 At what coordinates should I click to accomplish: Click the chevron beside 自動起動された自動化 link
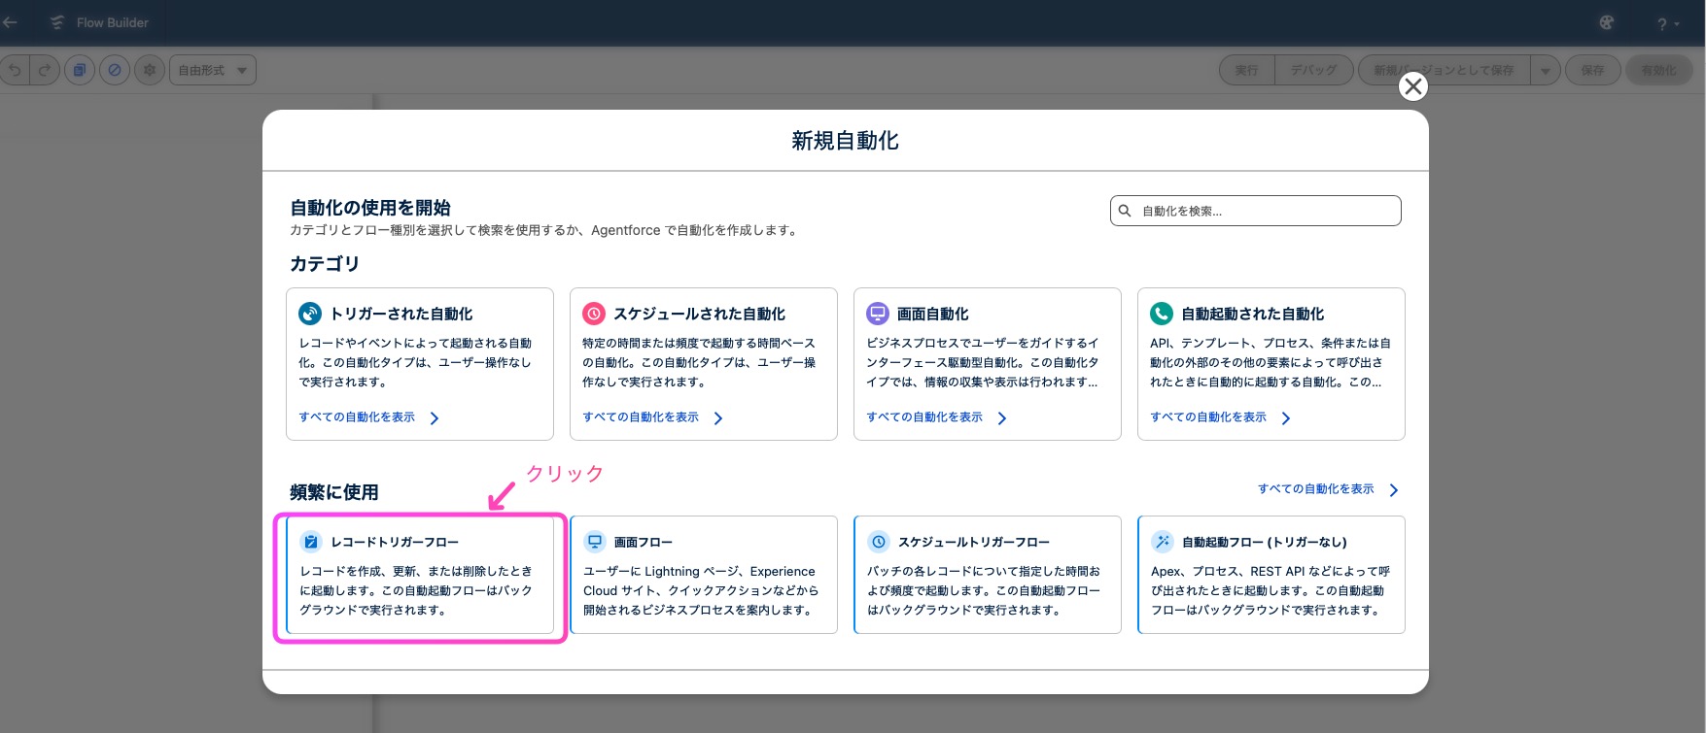1286,418
